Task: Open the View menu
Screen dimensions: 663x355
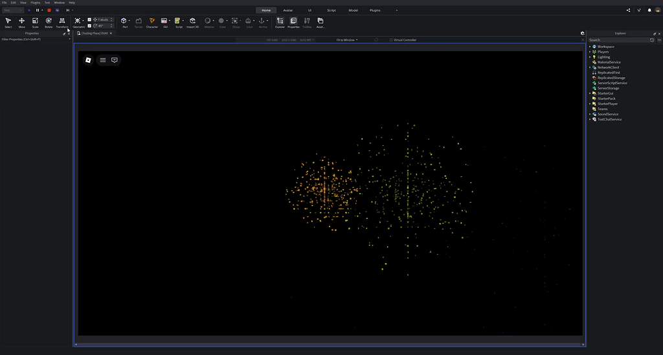Action: coord(23,3)
